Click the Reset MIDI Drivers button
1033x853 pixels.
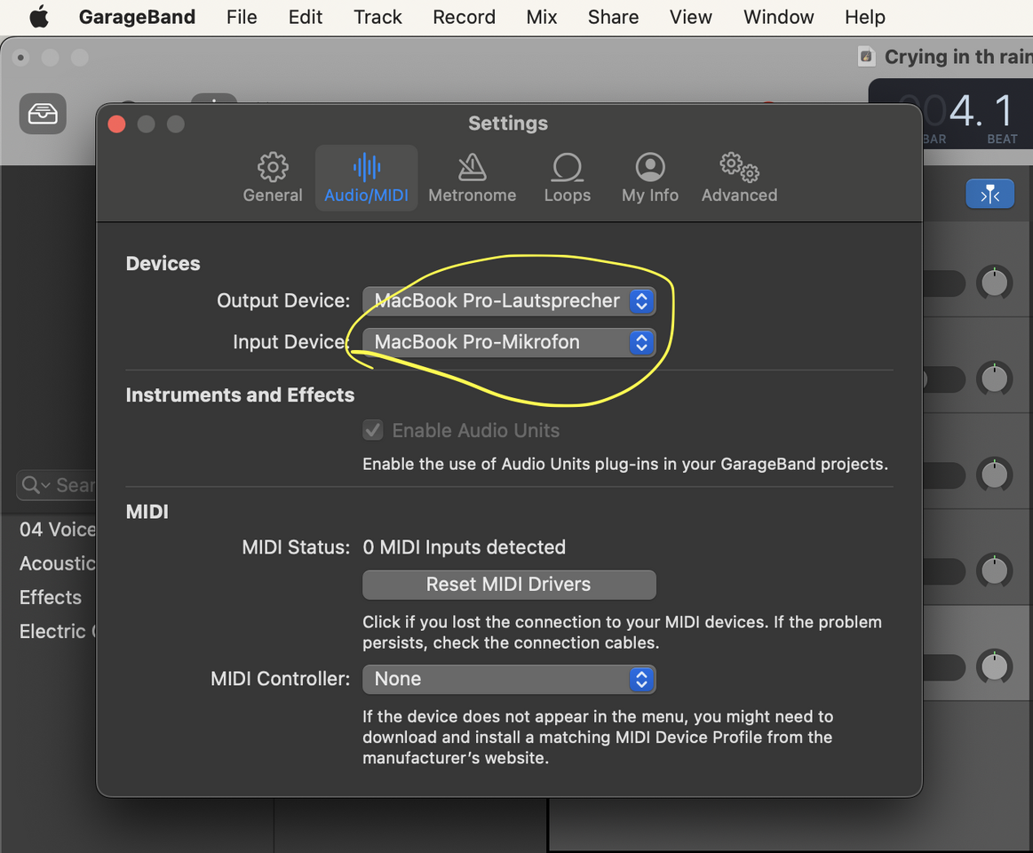click(509, 585)
